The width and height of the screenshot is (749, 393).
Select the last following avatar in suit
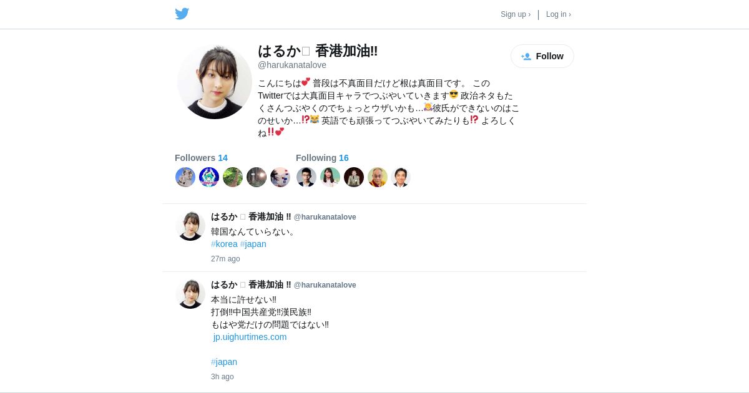[x=401, y=177]
